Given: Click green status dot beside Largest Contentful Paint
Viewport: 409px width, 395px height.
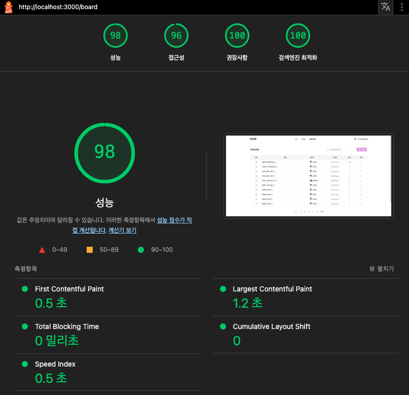Looking at the screenshot, I should point(223,289).
